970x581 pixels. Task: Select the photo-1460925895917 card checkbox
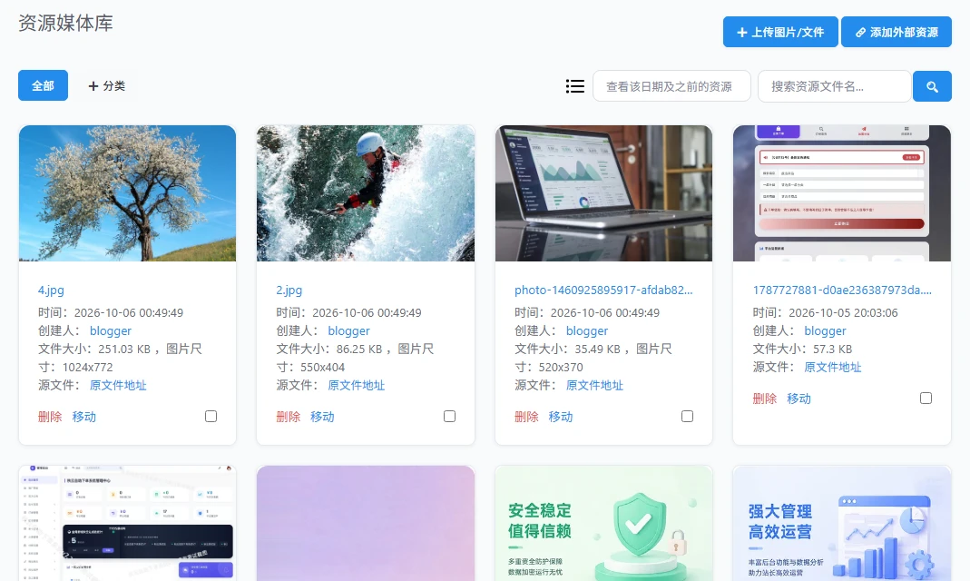pyautogui.click(x=687, y=417)
